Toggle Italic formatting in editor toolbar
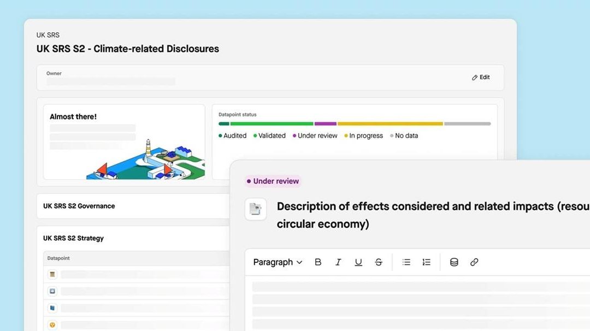This screenshot has width=590, height=331. point(338,262)
